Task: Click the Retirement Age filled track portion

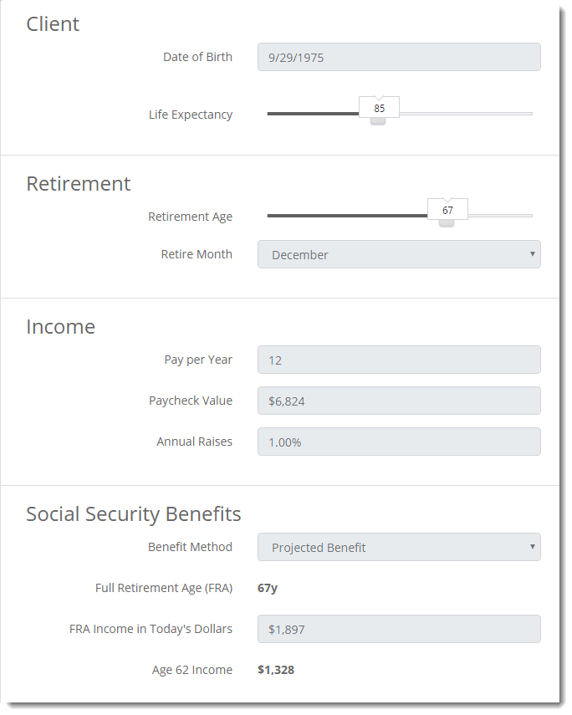Action: (x=347, y=216)
